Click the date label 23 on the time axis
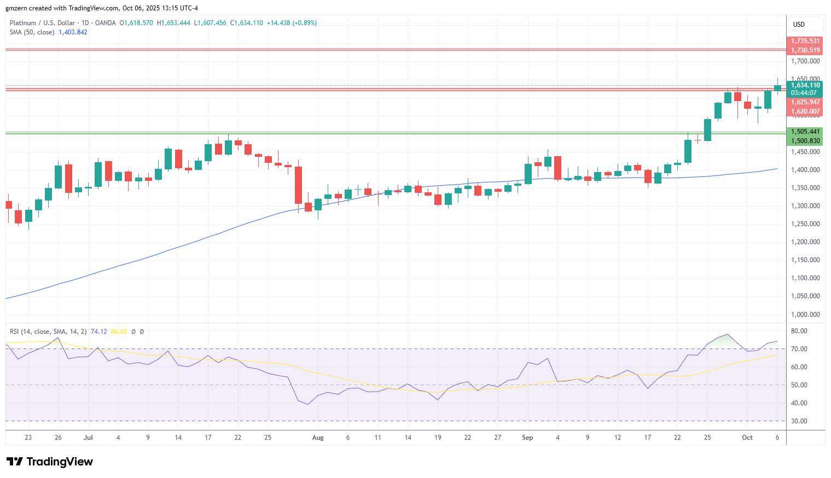The width and height of the screenshot is (831, 478). (x=28, y=438)
